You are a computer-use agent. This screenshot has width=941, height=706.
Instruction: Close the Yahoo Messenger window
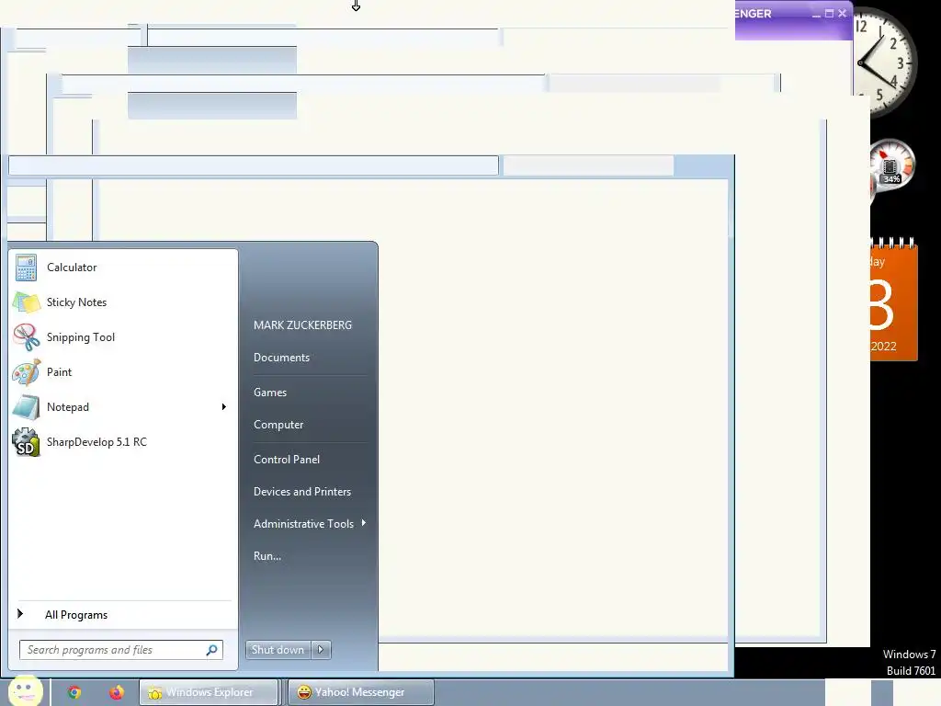click(843, 13)
